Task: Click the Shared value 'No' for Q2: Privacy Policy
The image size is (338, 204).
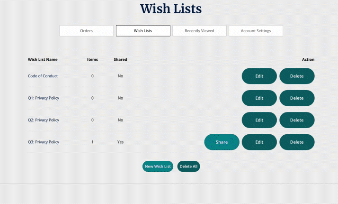Action: 120,120
